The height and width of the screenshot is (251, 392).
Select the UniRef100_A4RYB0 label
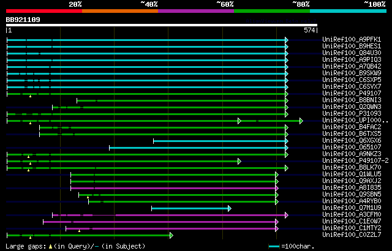(352, 201)
